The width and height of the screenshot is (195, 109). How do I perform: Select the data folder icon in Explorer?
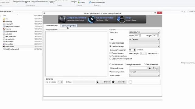point(4,19)
